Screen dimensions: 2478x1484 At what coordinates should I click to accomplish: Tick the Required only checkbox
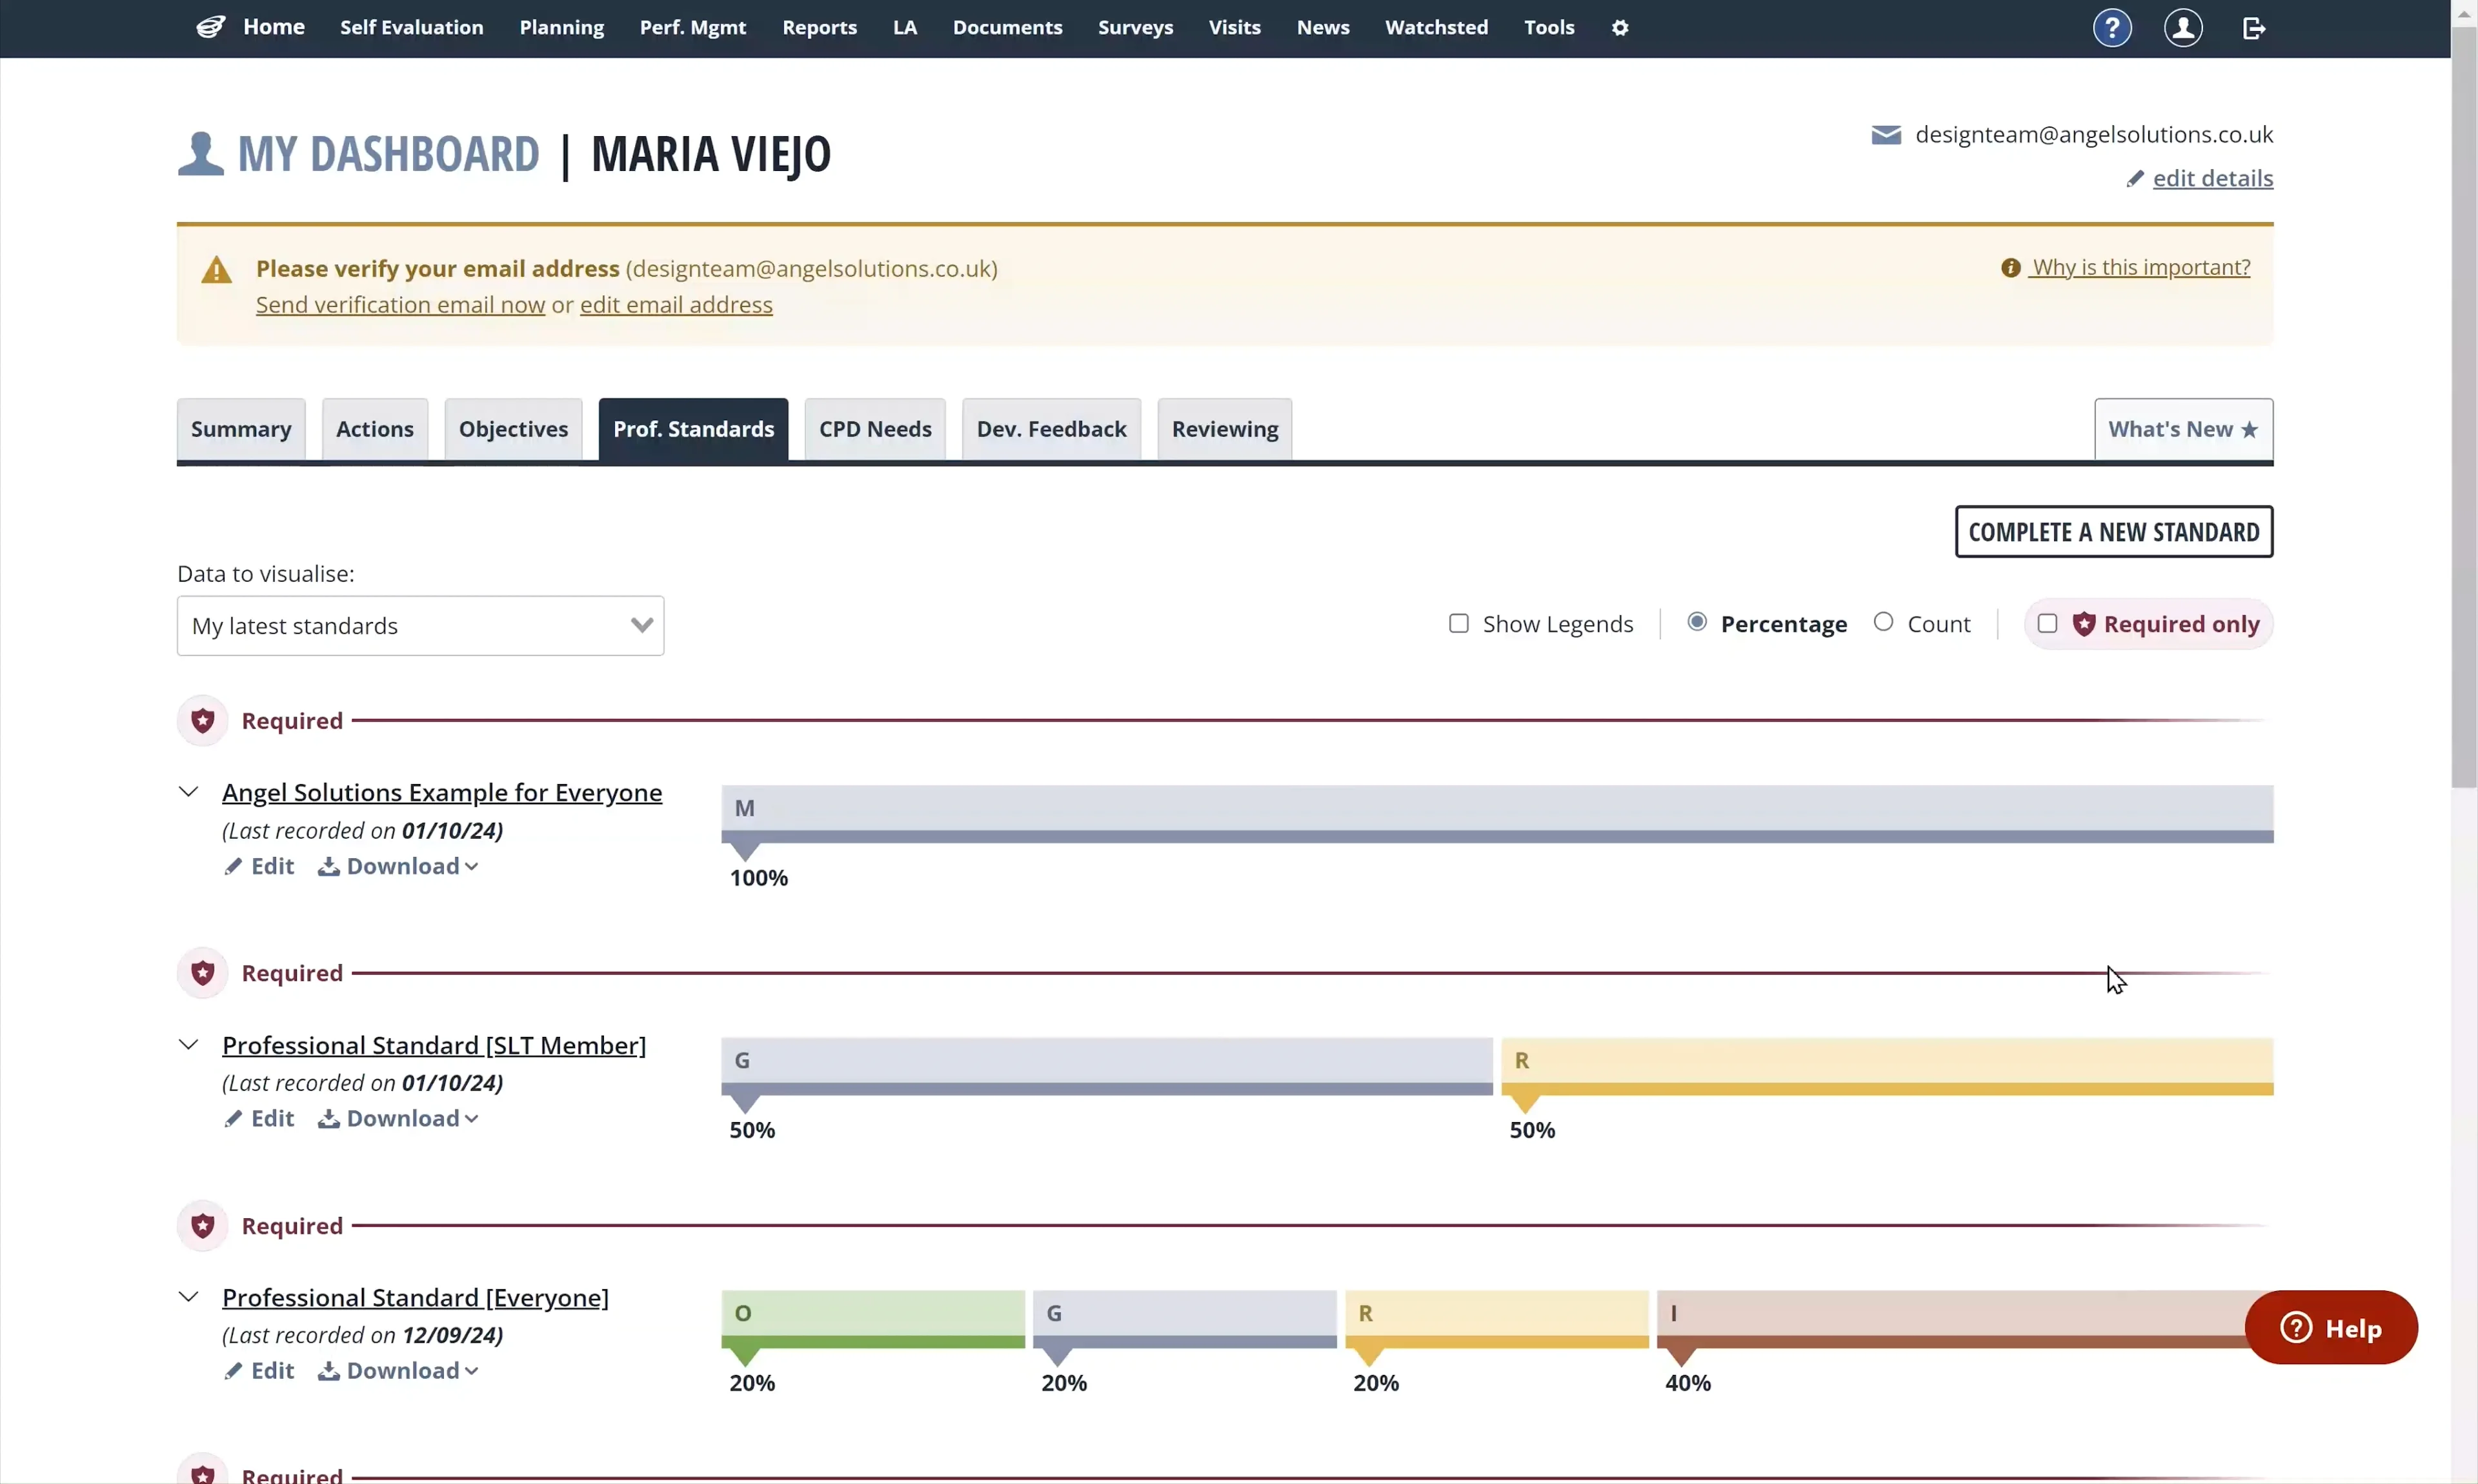click(x=2047, y=624)
